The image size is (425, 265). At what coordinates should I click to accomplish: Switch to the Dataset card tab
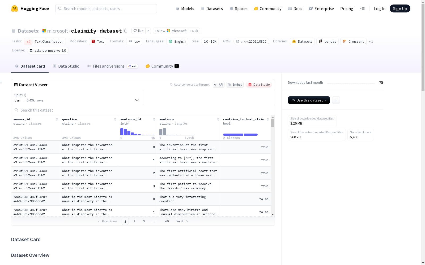(30, 66)
